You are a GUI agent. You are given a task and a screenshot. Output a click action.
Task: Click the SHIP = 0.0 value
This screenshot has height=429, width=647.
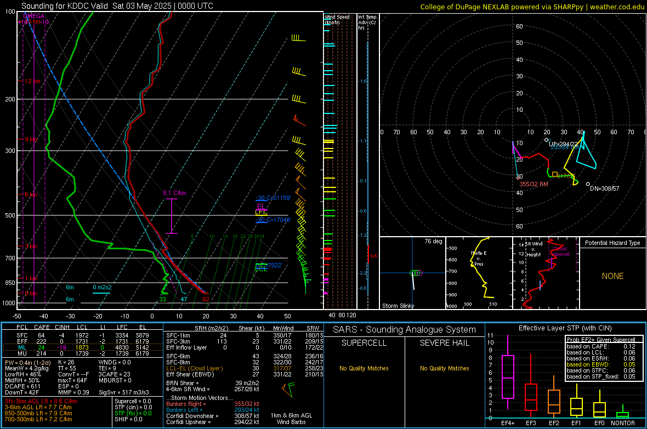point(128,419)
